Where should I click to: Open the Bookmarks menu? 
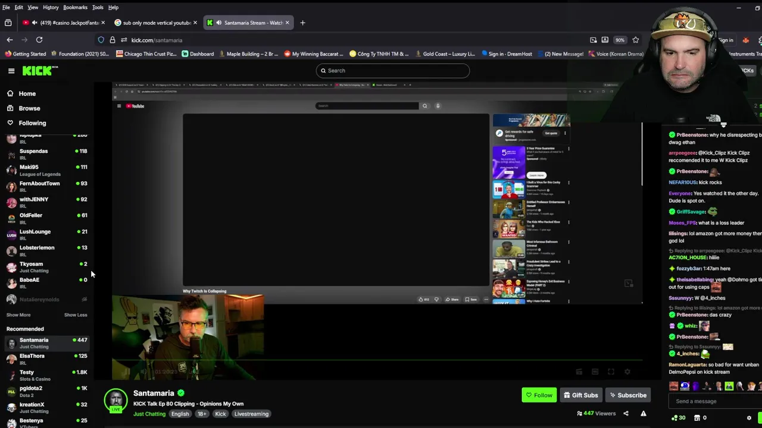coord(75,7)
